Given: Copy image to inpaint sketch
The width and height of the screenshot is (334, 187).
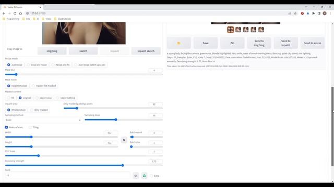Looking at the screenshot, I should (146, 51).
